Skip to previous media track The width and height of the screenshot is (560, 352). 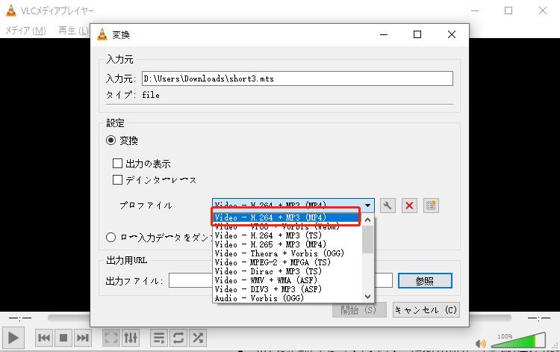[44, 338]
